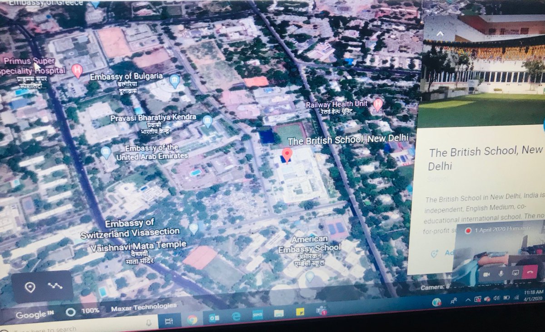Click the Railway Health Unit hospital marker

click(x=377, y=105)
